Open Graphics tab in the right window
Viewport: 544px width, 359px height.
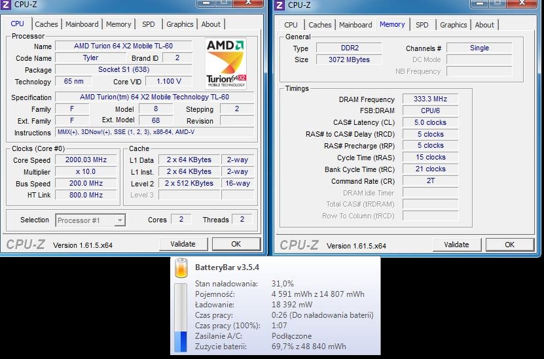(453, 25)
